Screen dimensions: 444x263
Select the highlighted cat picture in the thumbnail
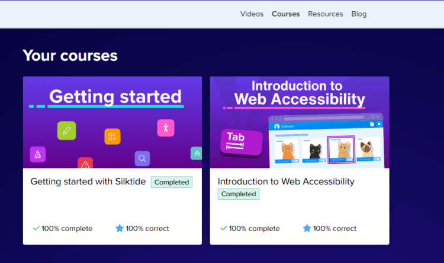click(340, 150)
